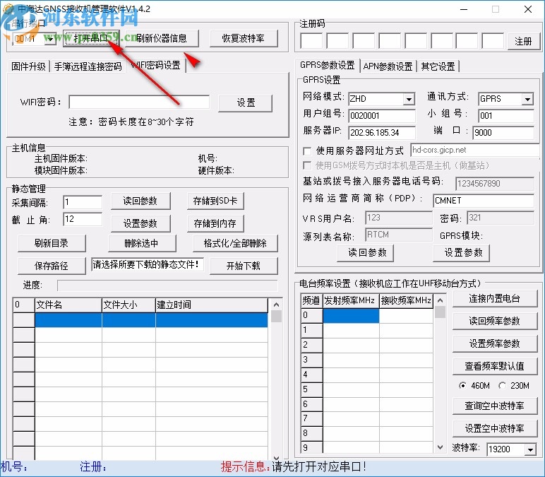The width and height of the screenshot is (545, 477).
Task: Switch to the 固件升级 tab
Action: tap(28, 66)
